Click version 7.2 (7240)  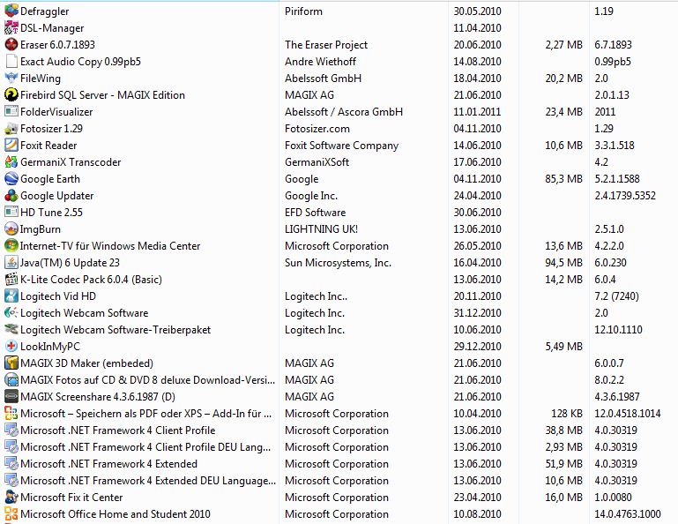coord(616,296)
